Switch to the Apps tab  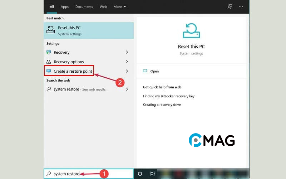point(65,6)
